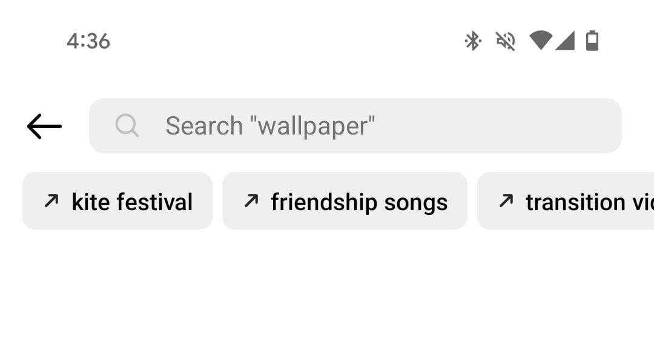Tap the Wi-Fi signal status icon
Viewport: 654px width, 352px height.
tap(541, 41)
